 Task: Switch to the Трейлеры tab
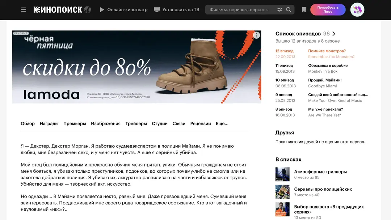[x=136, y=124]
